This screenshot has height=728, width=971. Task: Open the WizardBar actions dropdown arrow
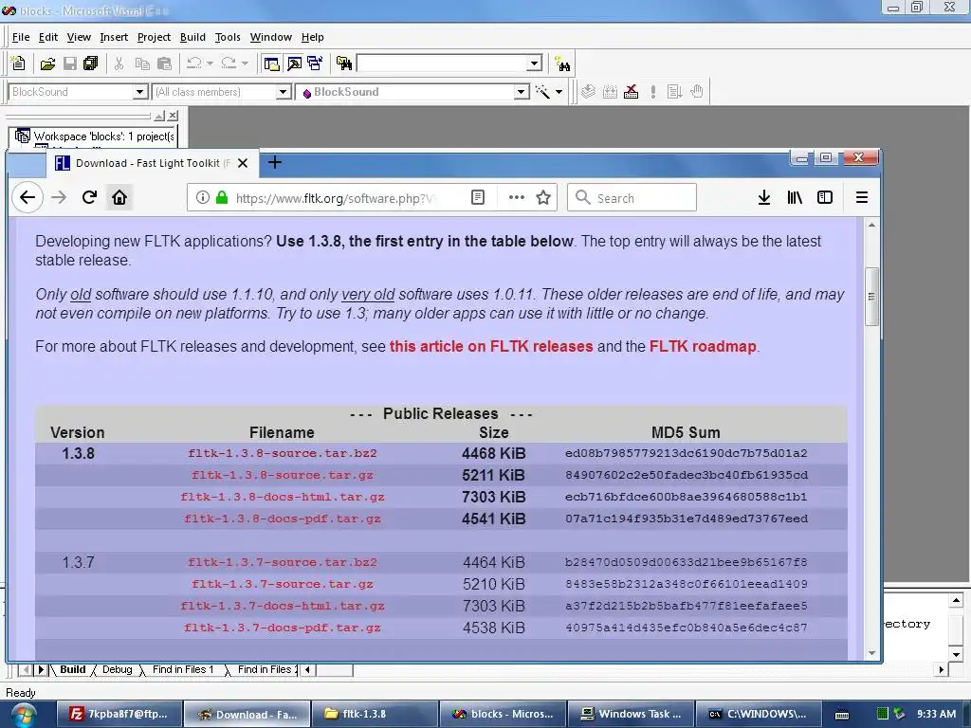click(559, 92)
